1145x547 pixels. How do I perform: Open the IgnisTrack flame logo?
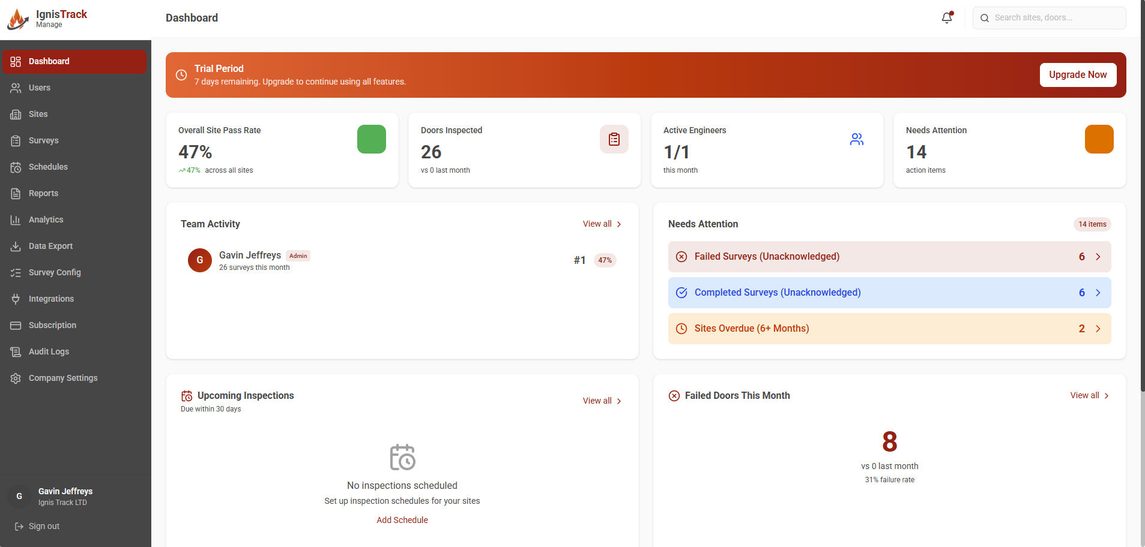pyautogui.click(x=17, y=19)
